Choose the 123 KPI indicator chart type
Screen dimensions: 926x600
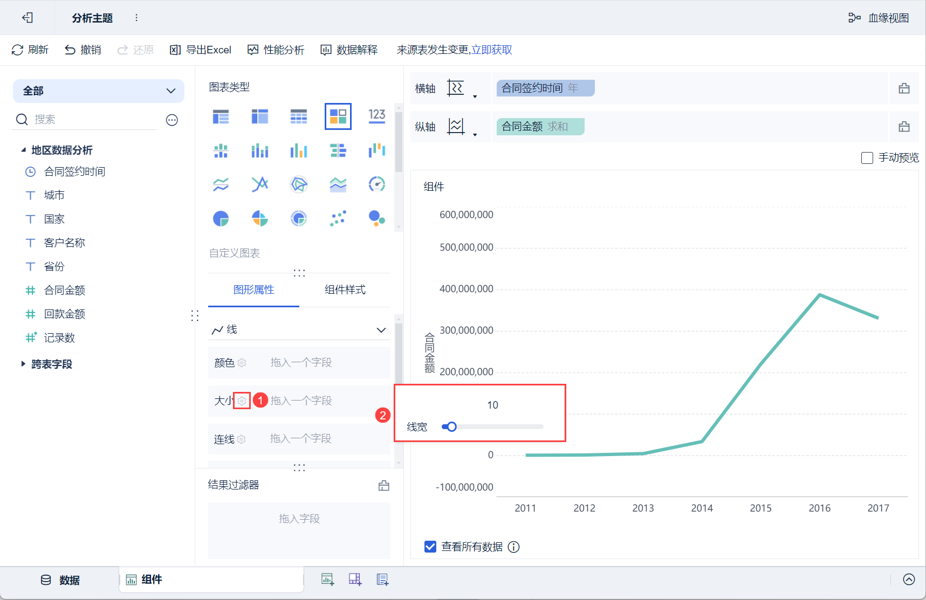[x=377, y=116]
